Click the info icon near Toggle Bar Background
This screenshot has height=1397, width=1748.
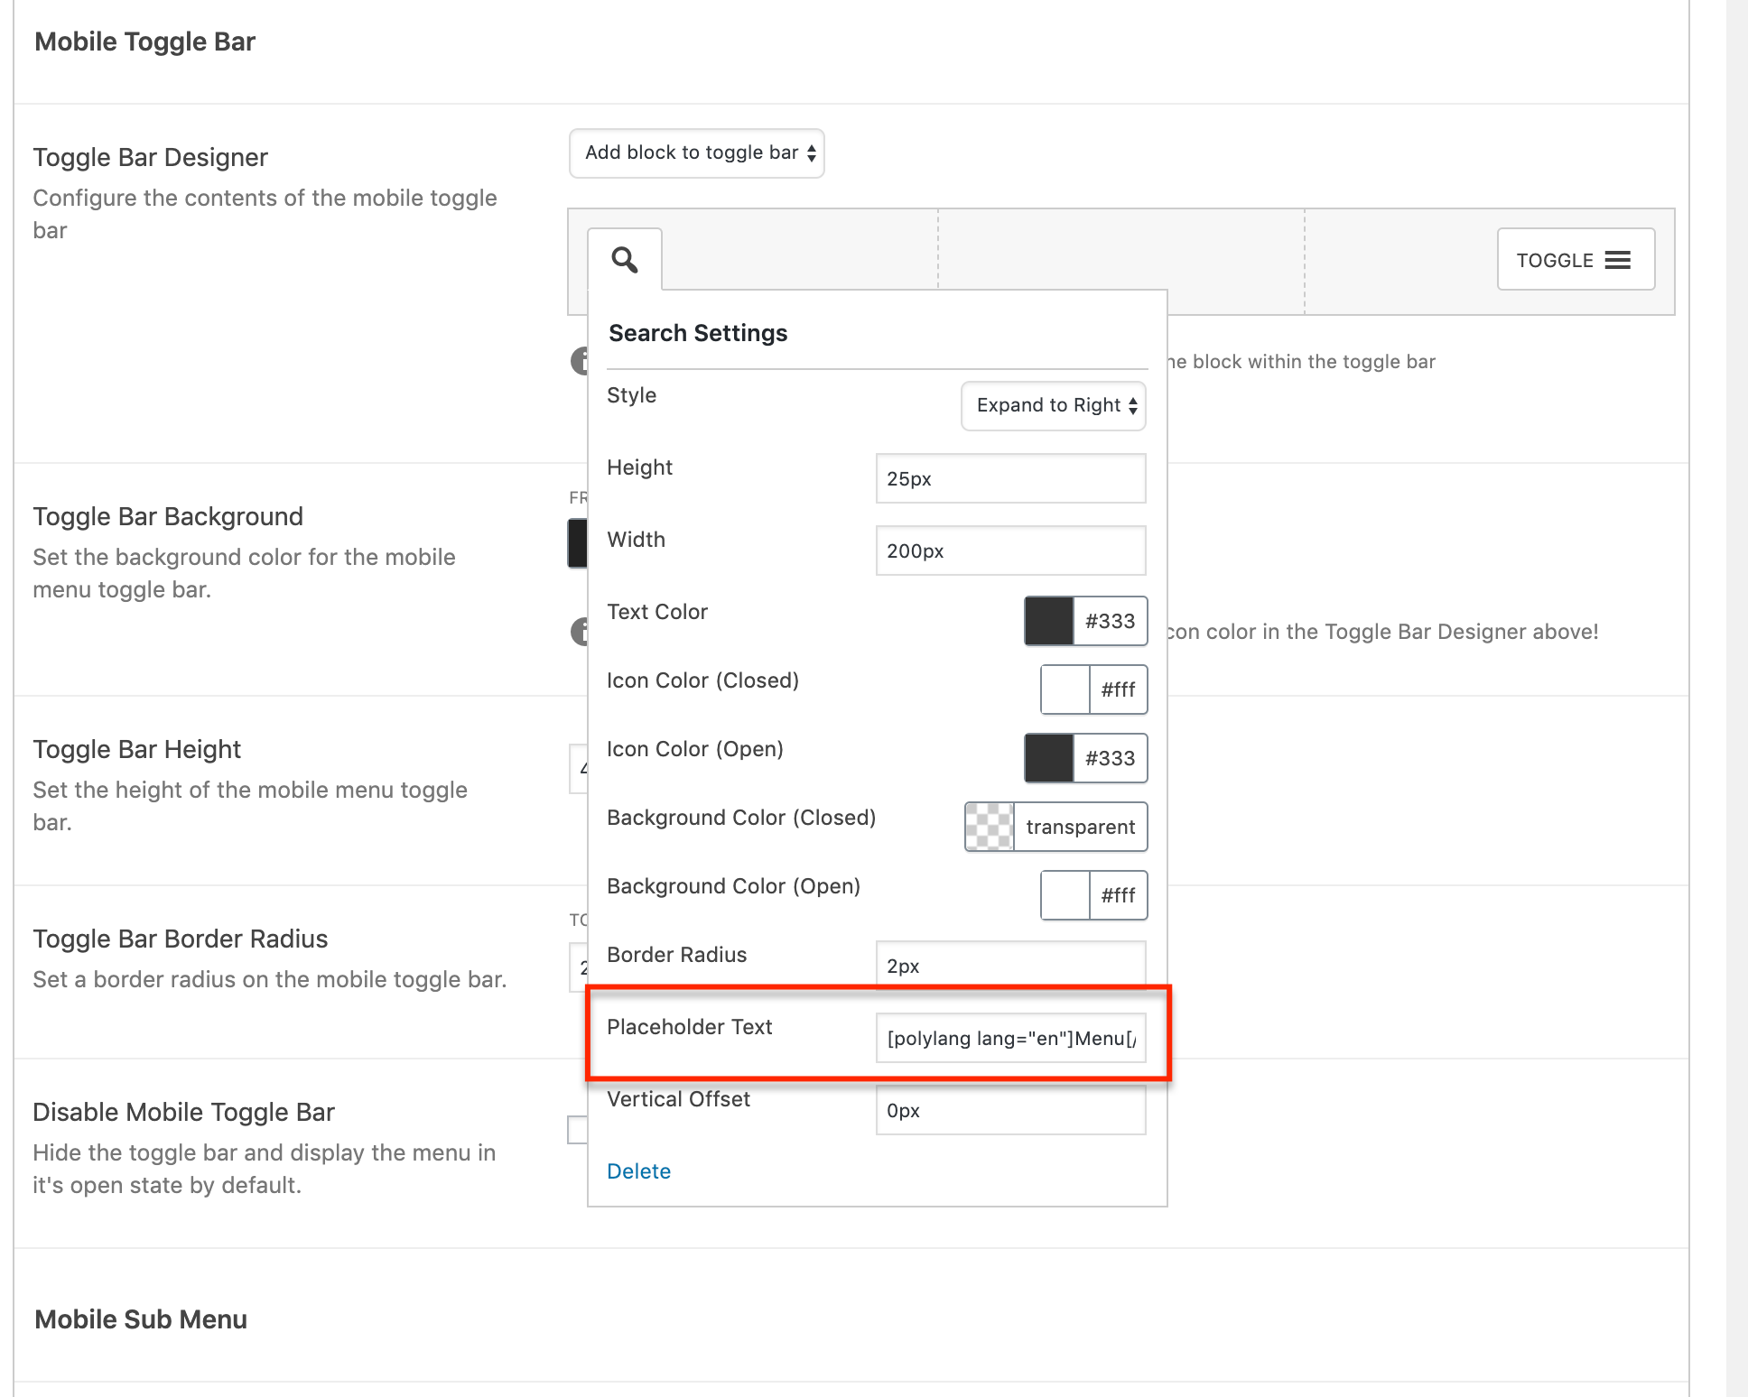click(579, 631)
